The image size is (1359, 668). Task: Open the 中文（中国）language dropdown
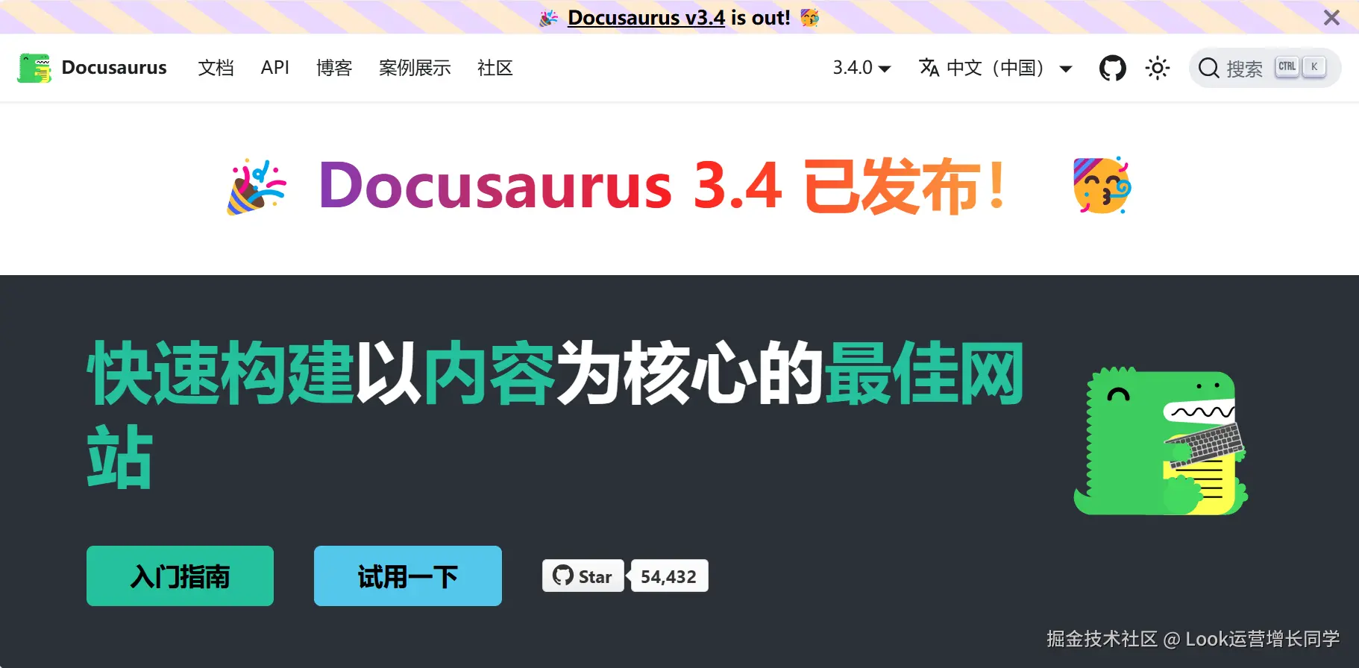(x=996, y=68)
